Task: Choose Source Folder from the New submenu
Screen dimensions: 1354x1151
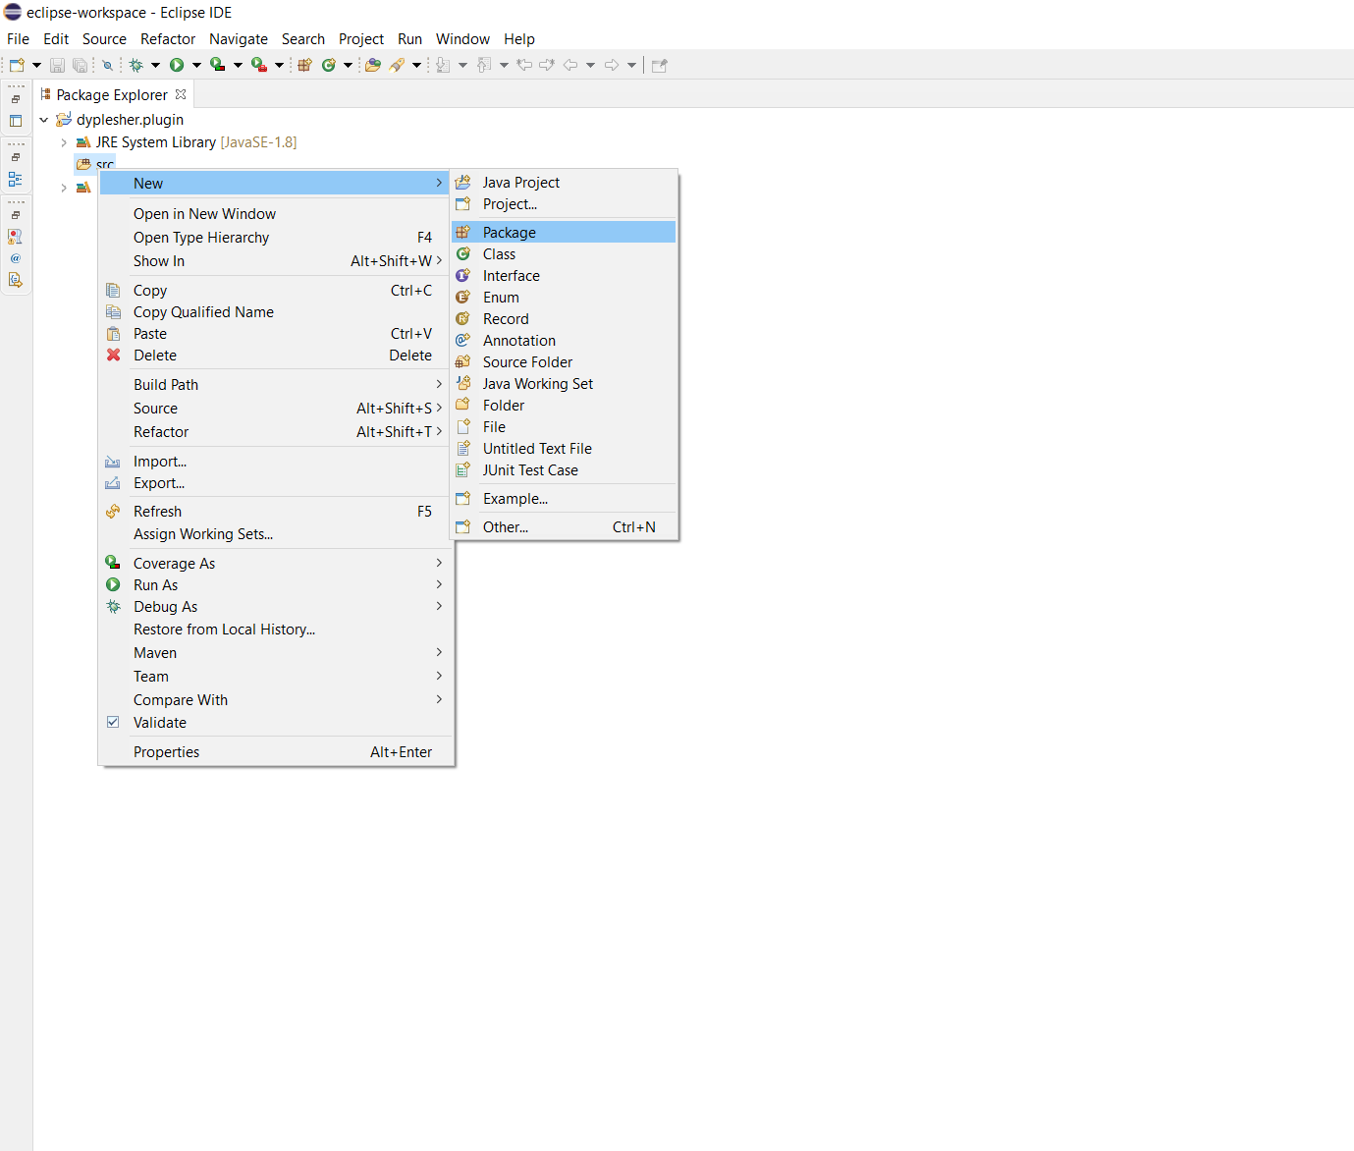Action: 564,362
